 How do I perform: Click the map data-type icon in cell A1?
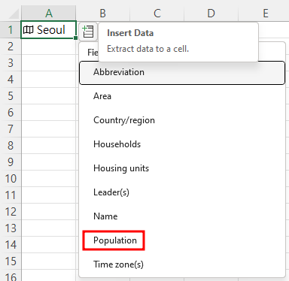(28, 30)
